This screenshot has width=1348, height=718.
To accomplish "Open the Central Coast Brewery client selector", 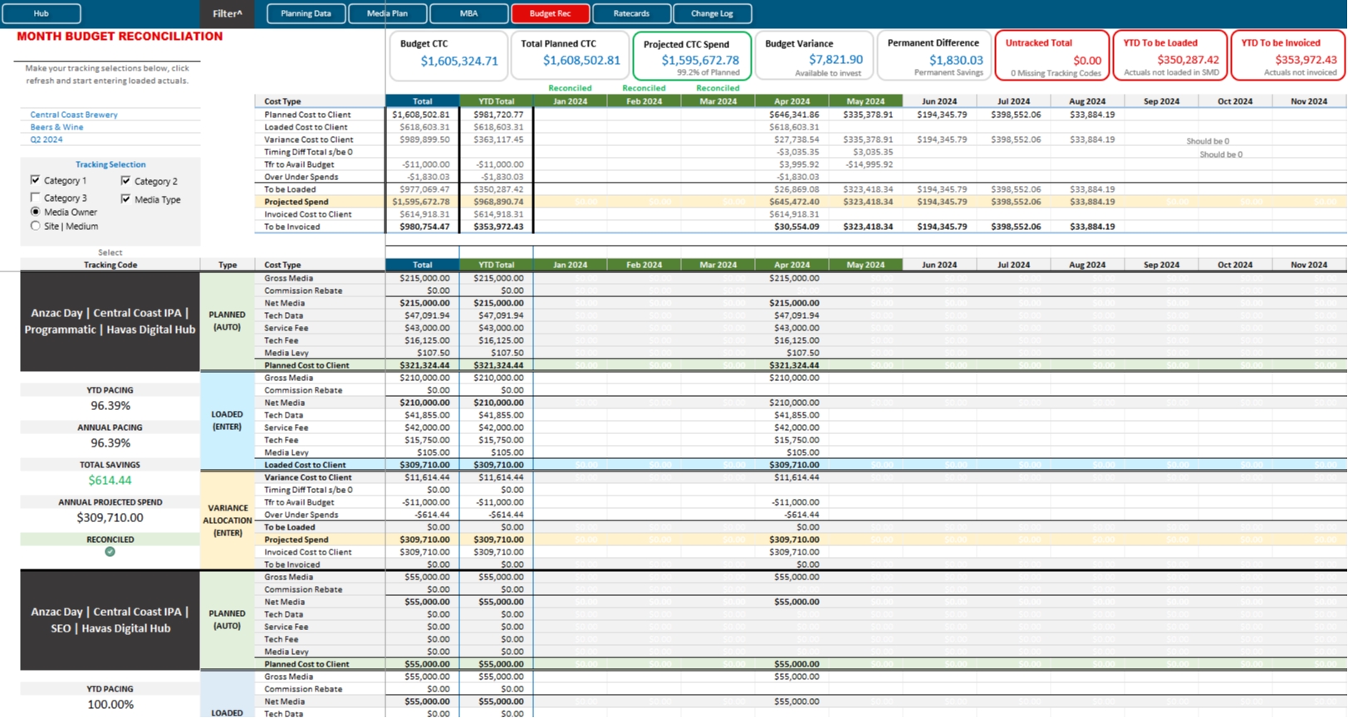I will point(74,115).
